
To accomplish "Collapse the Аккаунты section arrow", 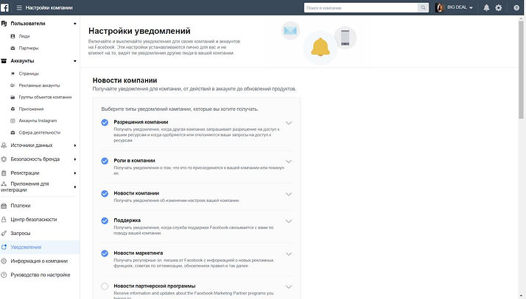I will tap(75, 61).
